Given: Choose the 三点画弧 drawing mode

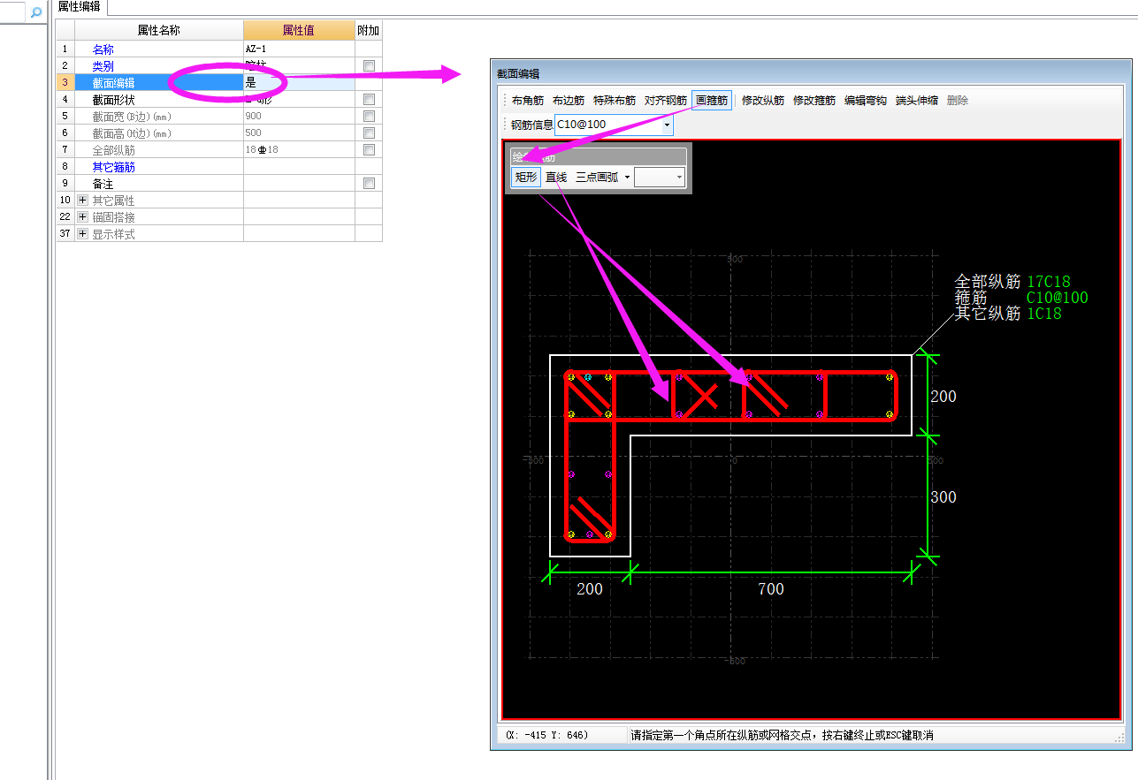Looking at the screenshot, I should 596,178.
